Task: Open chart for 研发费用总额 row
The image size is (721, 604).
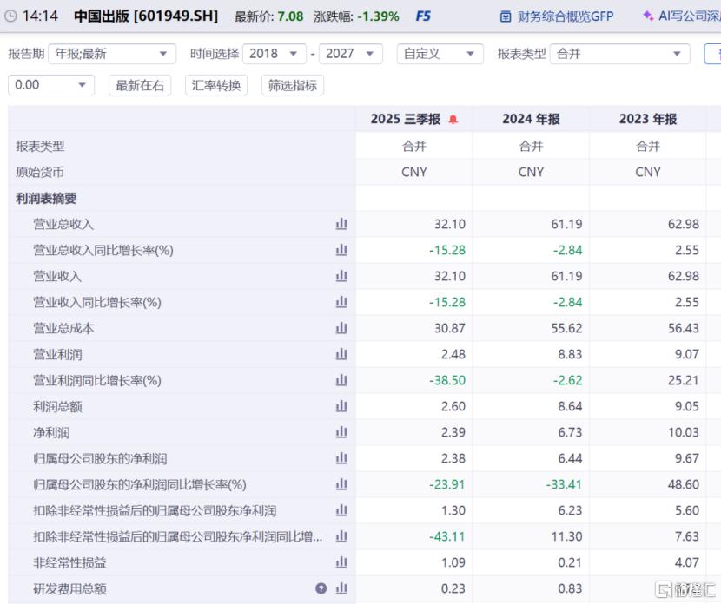Action: tap(341, 588)
